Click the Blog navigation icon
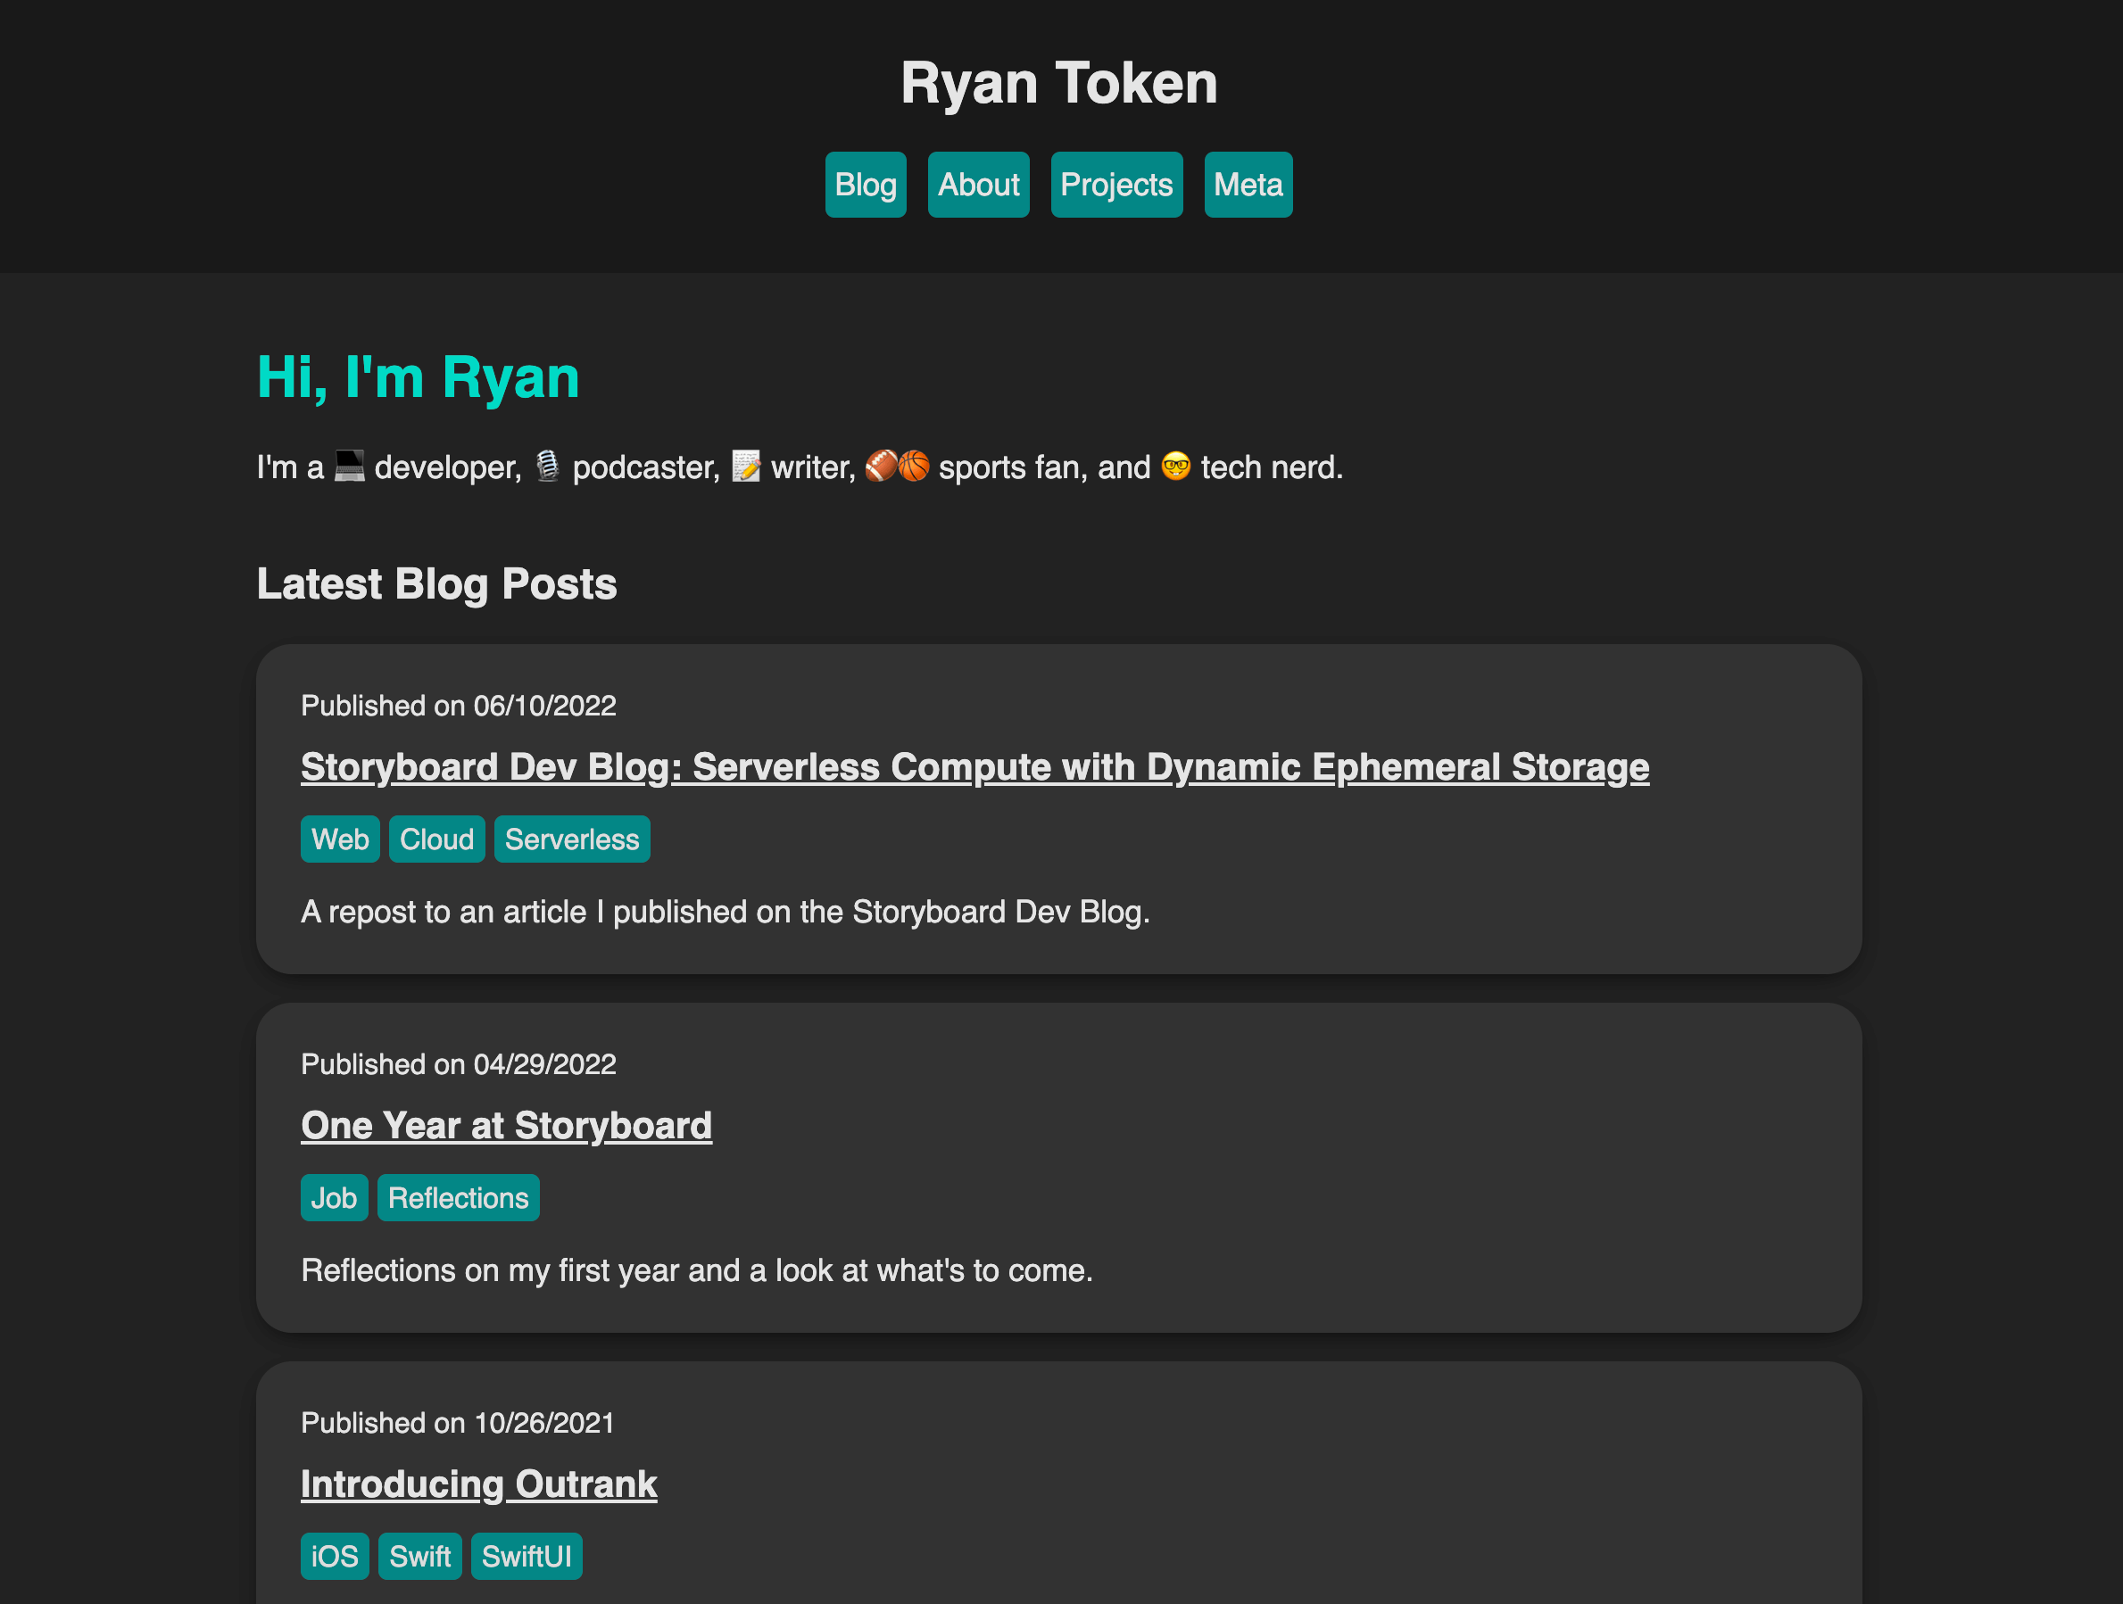 click(866, 186)
